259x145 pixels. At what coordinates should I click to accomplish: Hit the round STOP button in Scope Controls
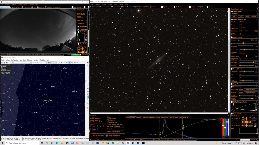click(x=247, y=122)
